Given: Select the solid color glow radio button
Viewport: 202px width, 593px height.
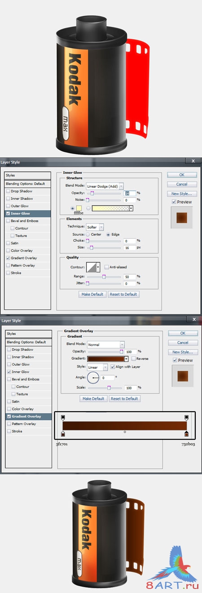Looking at the screenshot, I should pos(73,208).
